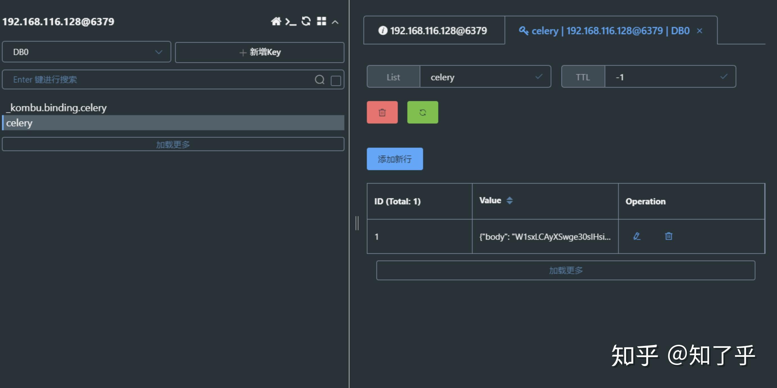Image resolution: width=777 pixels, height=388 pixels.
Task: Select the _kombu.binding.celery key
Action: click(x=57, y=108)
